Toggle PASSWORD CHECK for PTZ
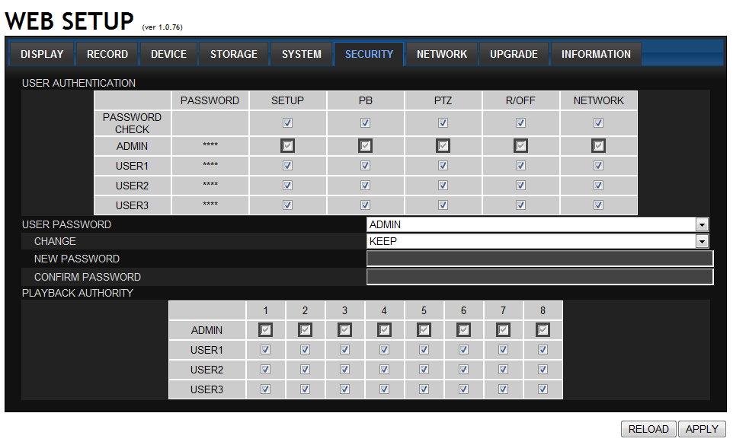The height and width of the screenshot is (448, 733). click(x=443, y=122)
